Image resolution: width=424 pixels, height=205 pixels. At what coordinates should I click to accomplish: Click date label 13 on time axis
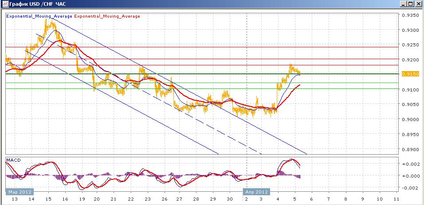(15, 199)
